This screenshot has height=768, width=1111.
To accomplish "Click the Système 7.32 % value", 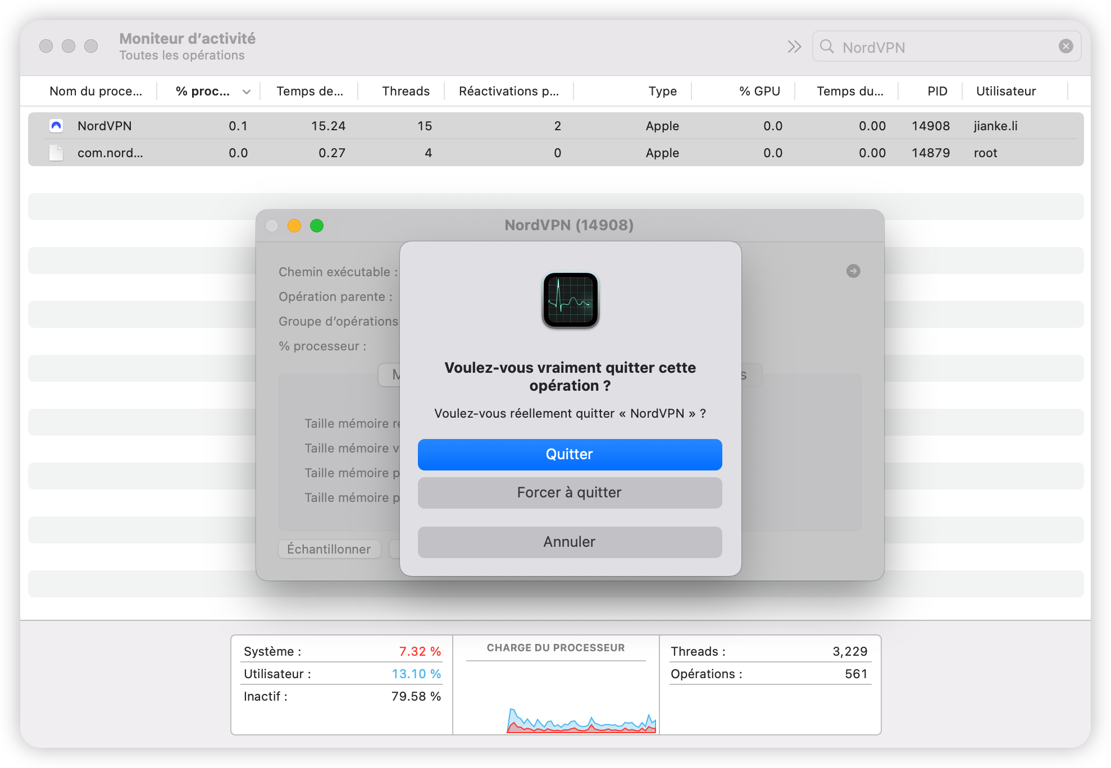I will (420, 651).
